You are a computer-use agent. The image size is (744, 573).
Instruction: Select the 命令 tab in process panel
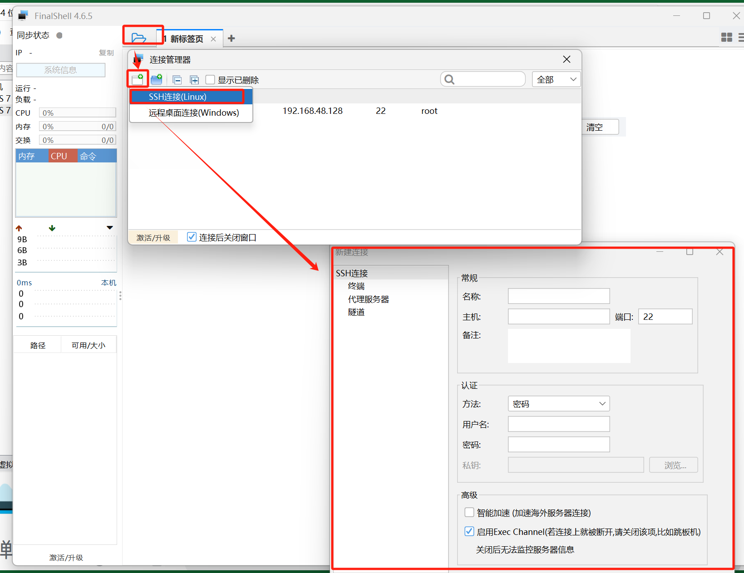tap(97, 156)
